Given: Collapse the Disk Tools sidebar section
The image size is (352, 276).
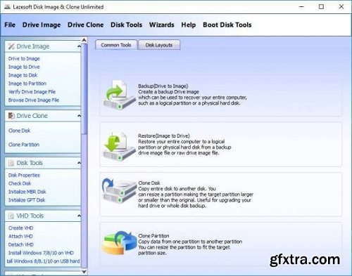Looking at the screenshot, I should 79,163.
